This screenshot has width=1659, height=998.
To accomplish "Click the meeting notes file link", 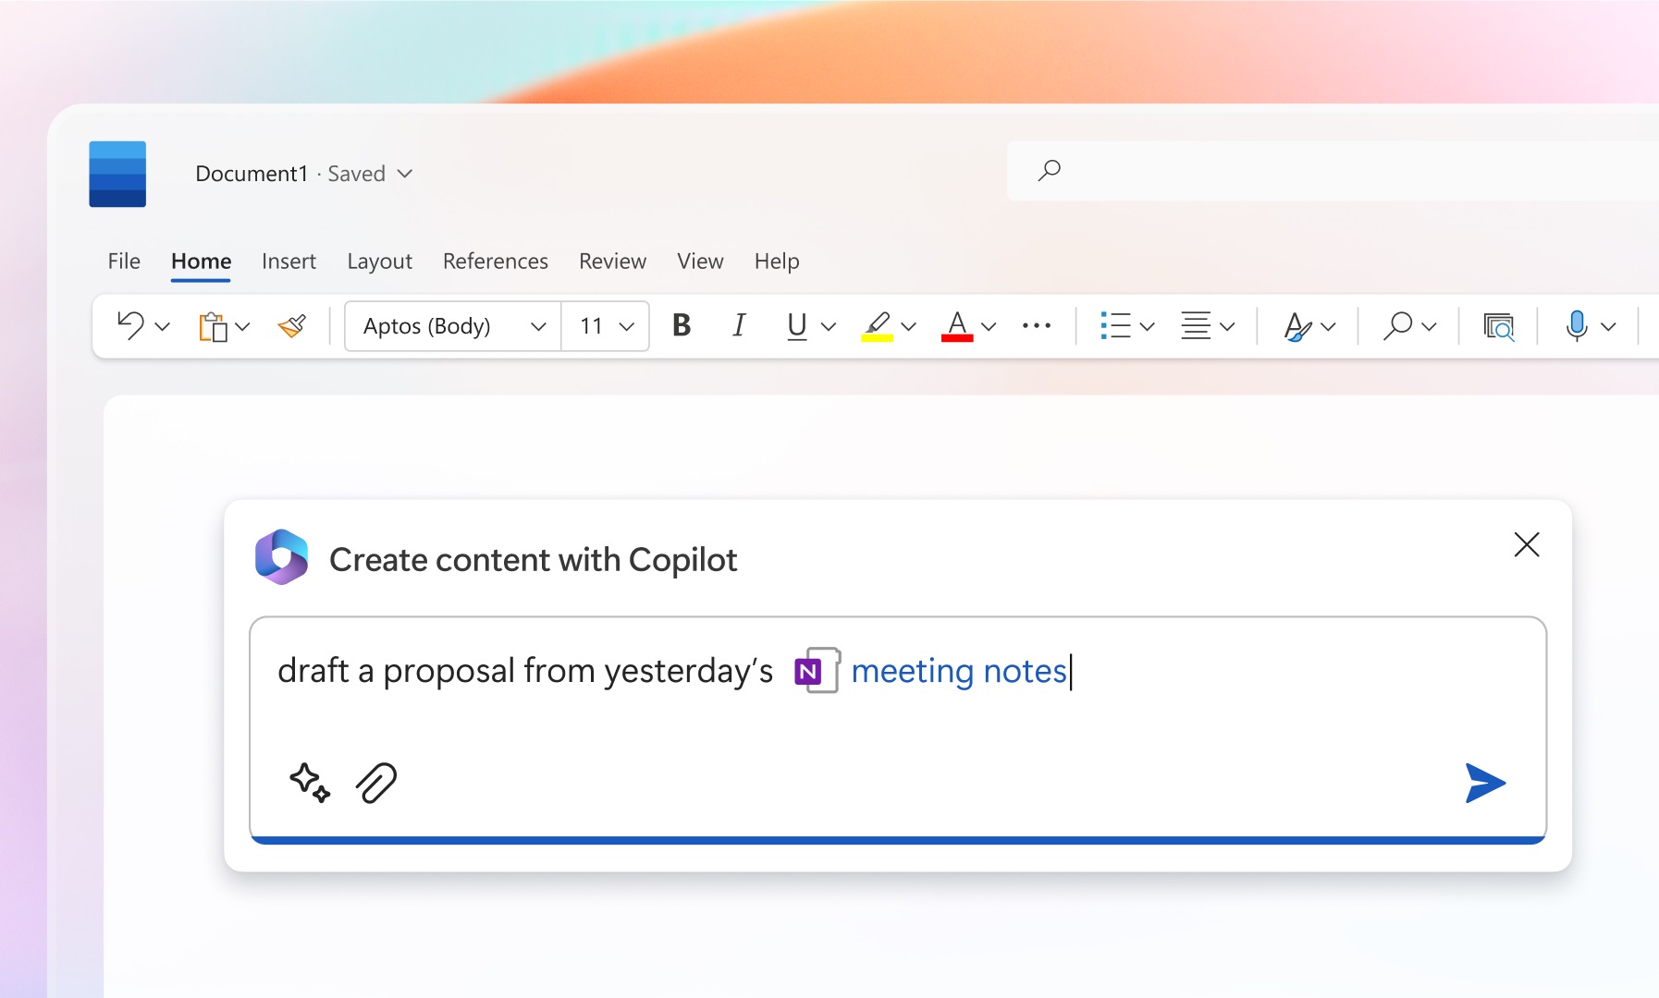I will (x=959, y=671).
